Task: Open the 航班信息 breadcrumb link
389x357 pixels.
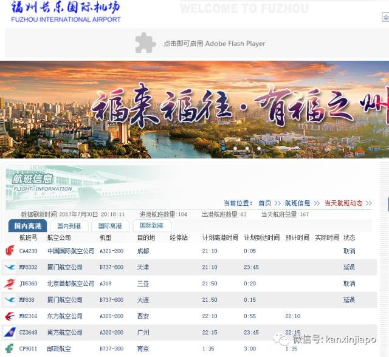Action: tap(297, 203)
